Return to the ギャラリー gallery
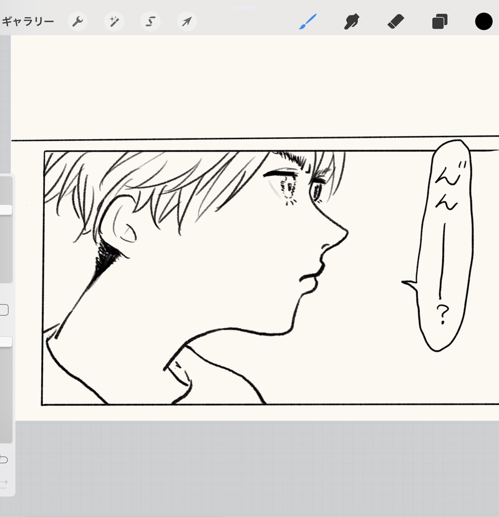Image resolution: width=499 pixels, height=517 pixels. [x=27, y=22]
